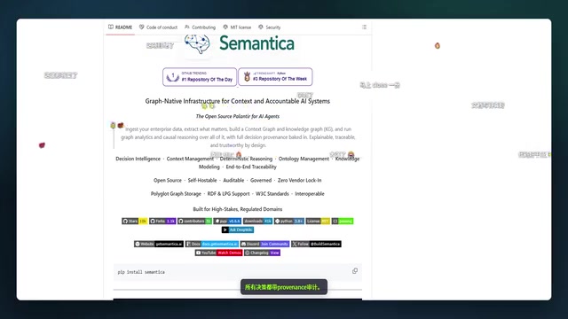The height and width of the screenshot is (319, 568).
Task: Click the "Ontology Management" text
Action: coord(304,159)
